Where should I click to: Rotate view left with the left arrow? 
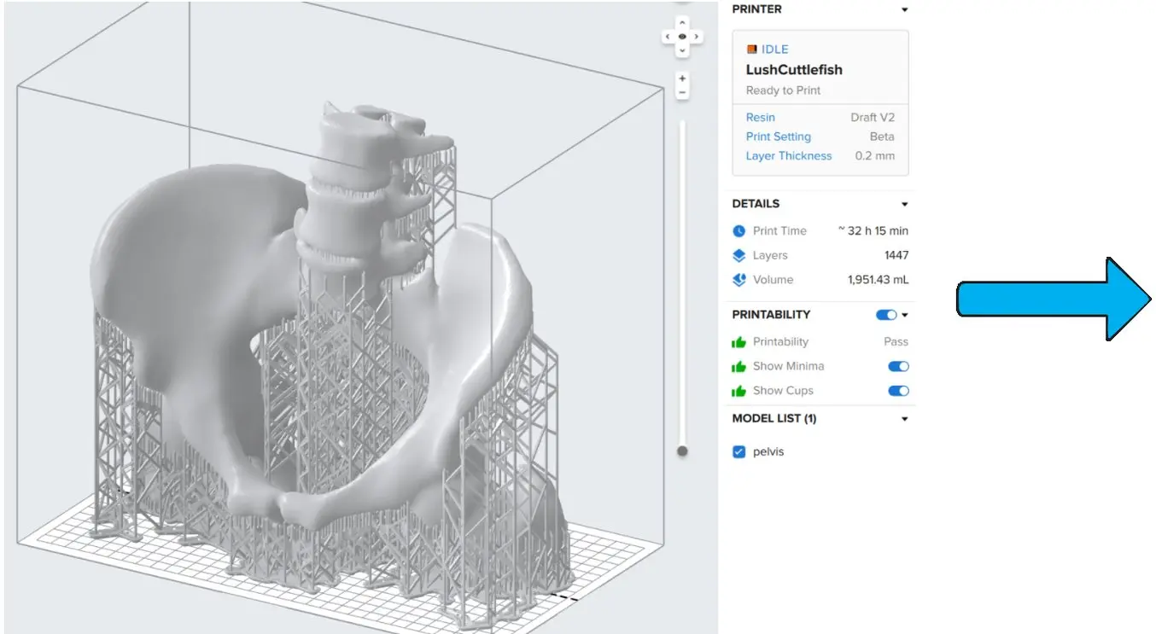pos(667,37)
